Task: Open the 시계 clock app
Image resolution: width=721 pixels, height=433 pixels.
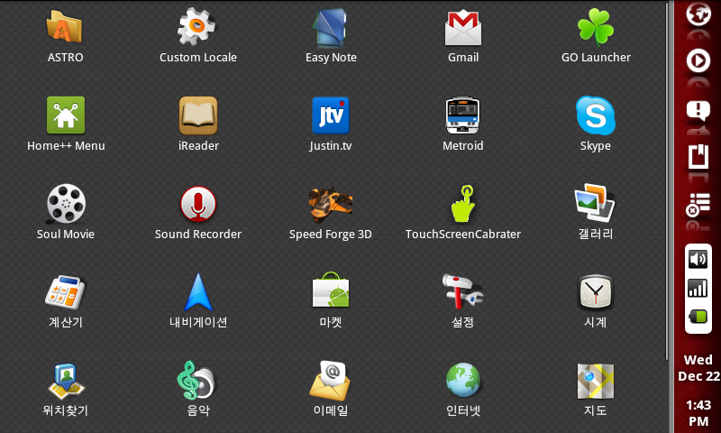Action: point(596,291)
